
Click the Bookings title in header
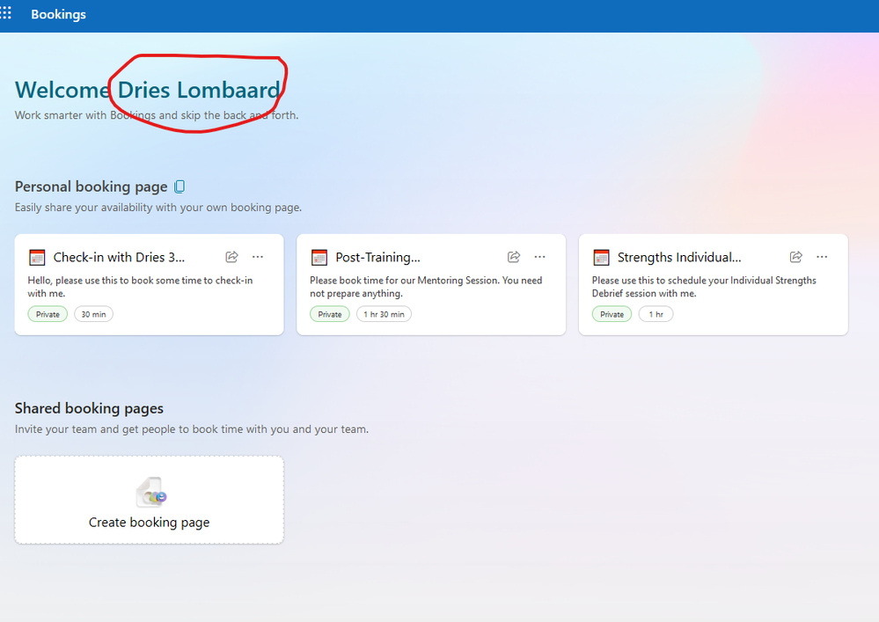tap(58, 15)
